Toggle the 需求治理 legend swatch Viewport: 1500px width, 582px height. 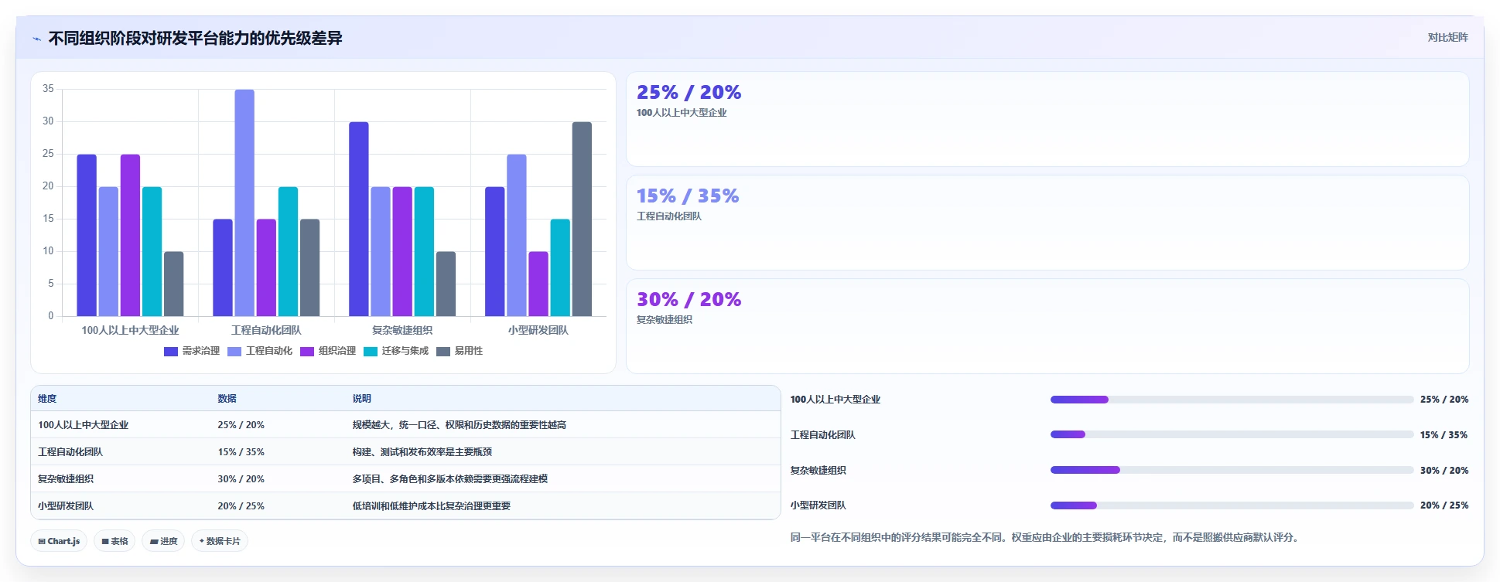(171, 351)
